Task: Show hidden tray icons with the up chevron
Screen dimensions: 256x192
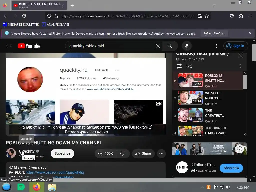Action: pyautogui.click(x=202, y=187)
